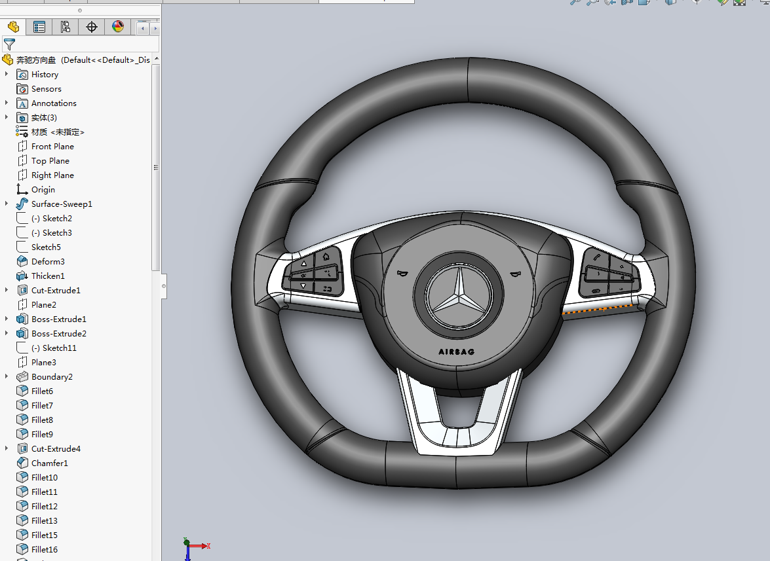The width and height of the screenshot is (770, 561).
Task: Click the Cut-Extrude1 feature icon
Action: (x=22, y=290)
